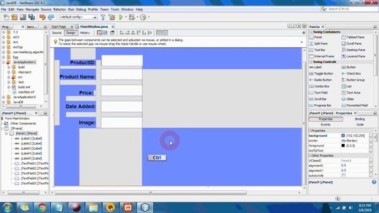Switch to the History view
Viewport: 379px width, 213px height.
[85, 33]
